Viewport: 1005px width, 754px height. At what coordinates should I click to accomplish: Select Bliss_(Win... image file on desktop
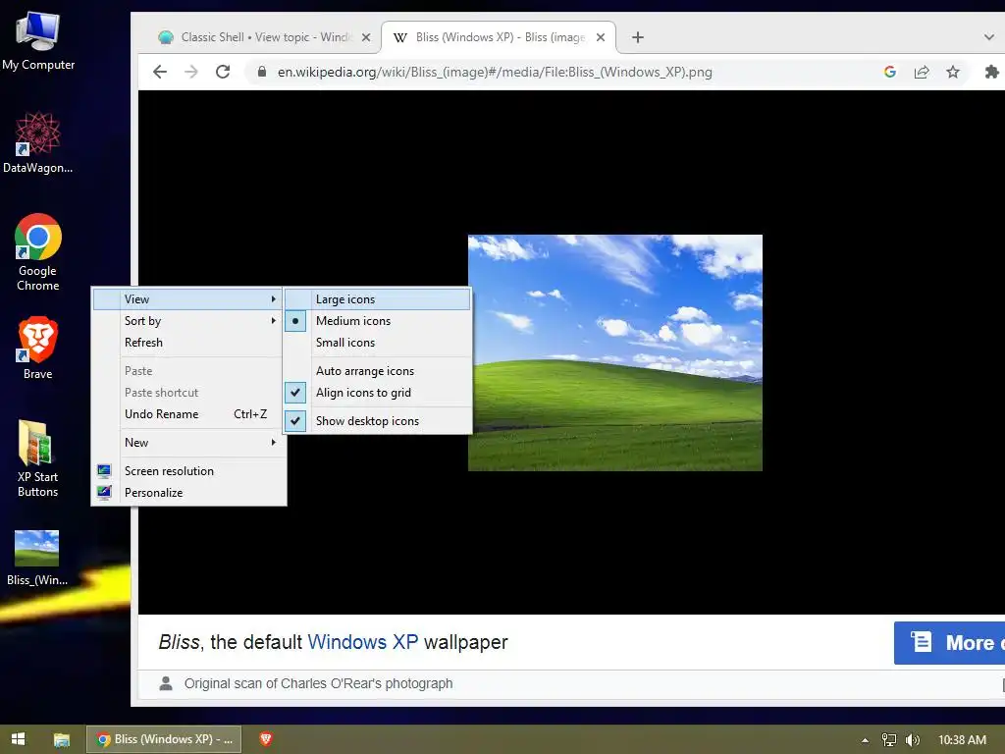tap(37, 558)
